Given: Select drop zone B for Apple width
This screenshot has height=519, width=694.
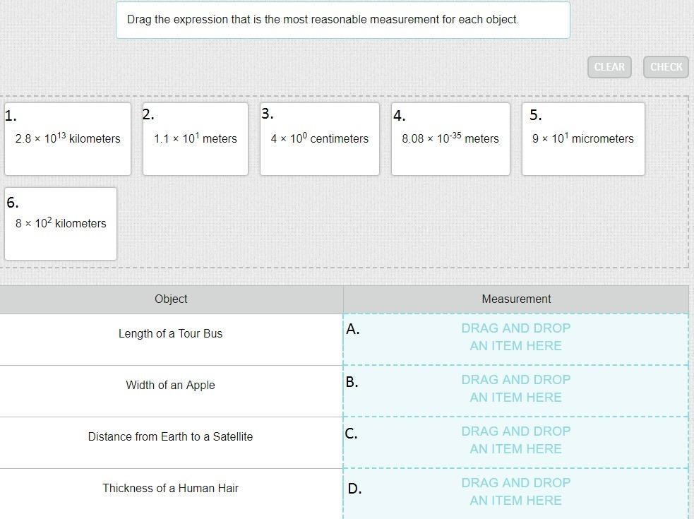Looking at the screenshot, I should point(515,389).
